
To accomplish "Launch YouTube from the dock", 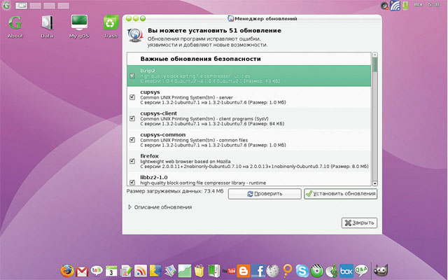I will click(x=229, y=271).
